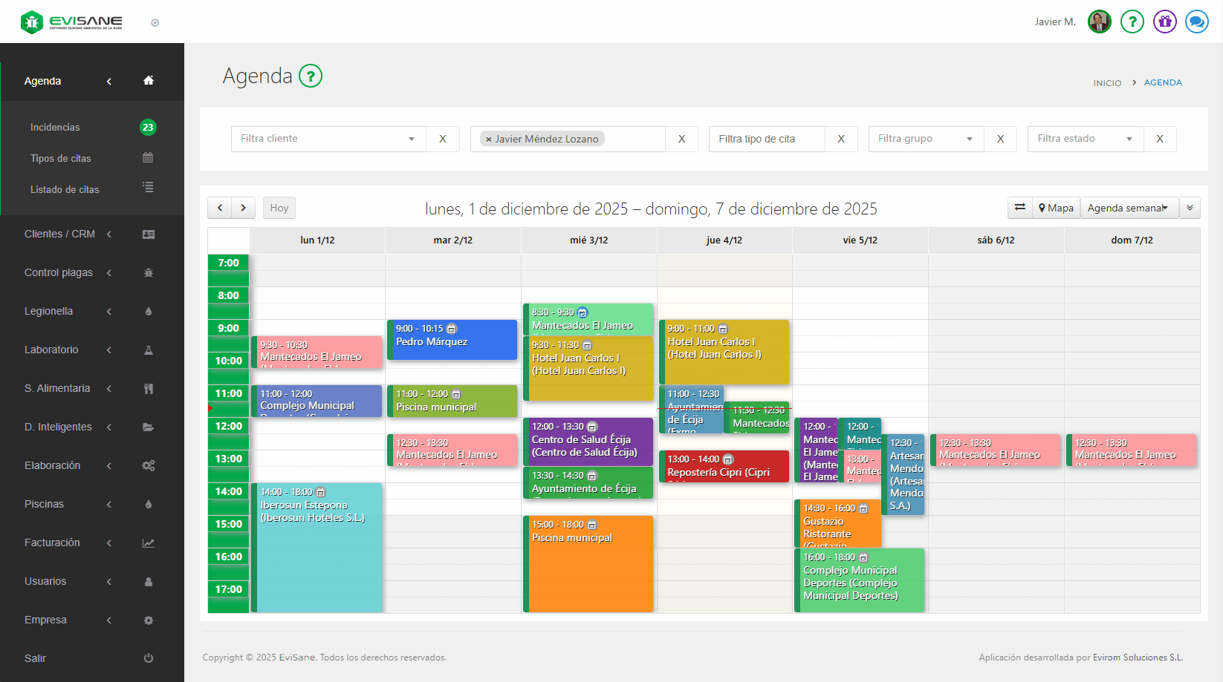Open Facturación from the sidebar
1223x682 pixels.
pyautogui.click(x=52, y=542)
